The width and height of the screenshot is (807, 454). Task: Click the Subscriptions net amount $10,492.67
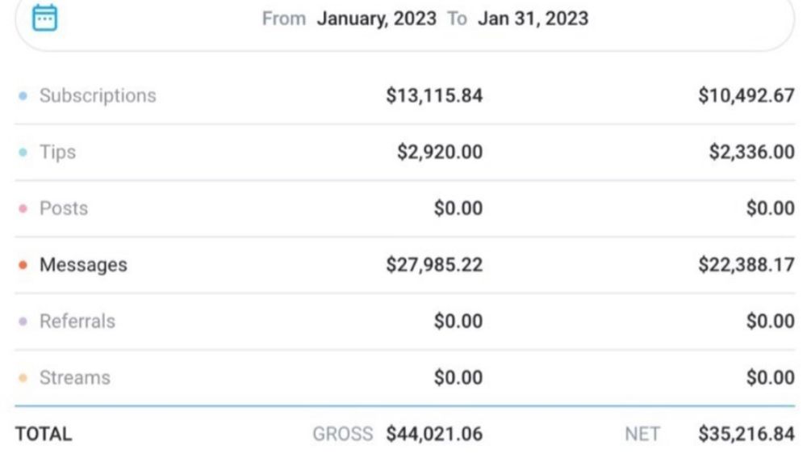746,96
